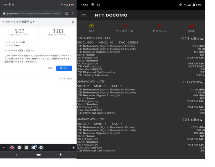Viewport: 215px width, 167px height.
Task: Tap the TAC: 25503 value
Action: point(128,42)
